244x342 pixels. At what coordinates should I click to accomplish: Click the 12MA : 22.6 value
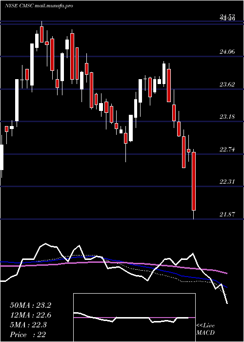30,315
